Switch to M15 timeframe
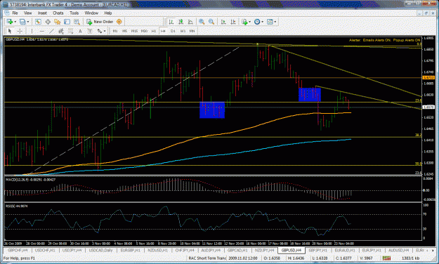The height and width of the screenshot is (264, 439). [x=134, y=31]
